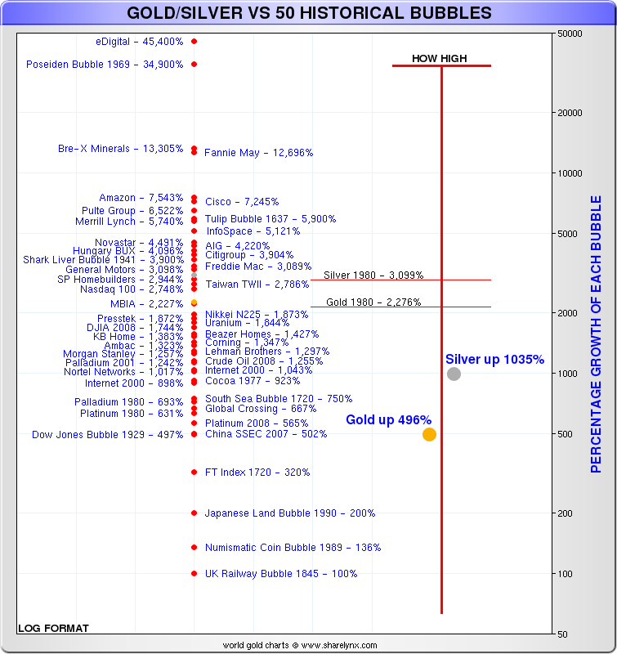Click the large gray Silver up 1035% marker
The width and height of the screenshot is (617, 654).
pos(454,374)
